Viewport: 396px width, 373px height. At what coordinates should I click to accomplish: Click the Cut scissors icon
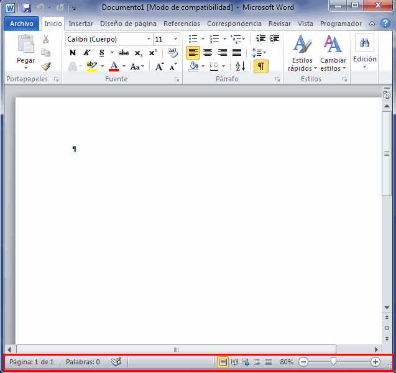point(46,39)
